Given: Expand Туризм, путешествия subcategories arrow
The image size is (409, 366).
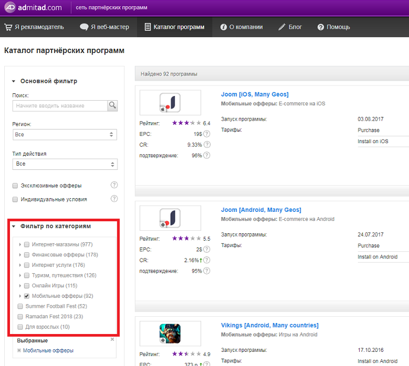Looking at the screenshot, I should [20, 275].
